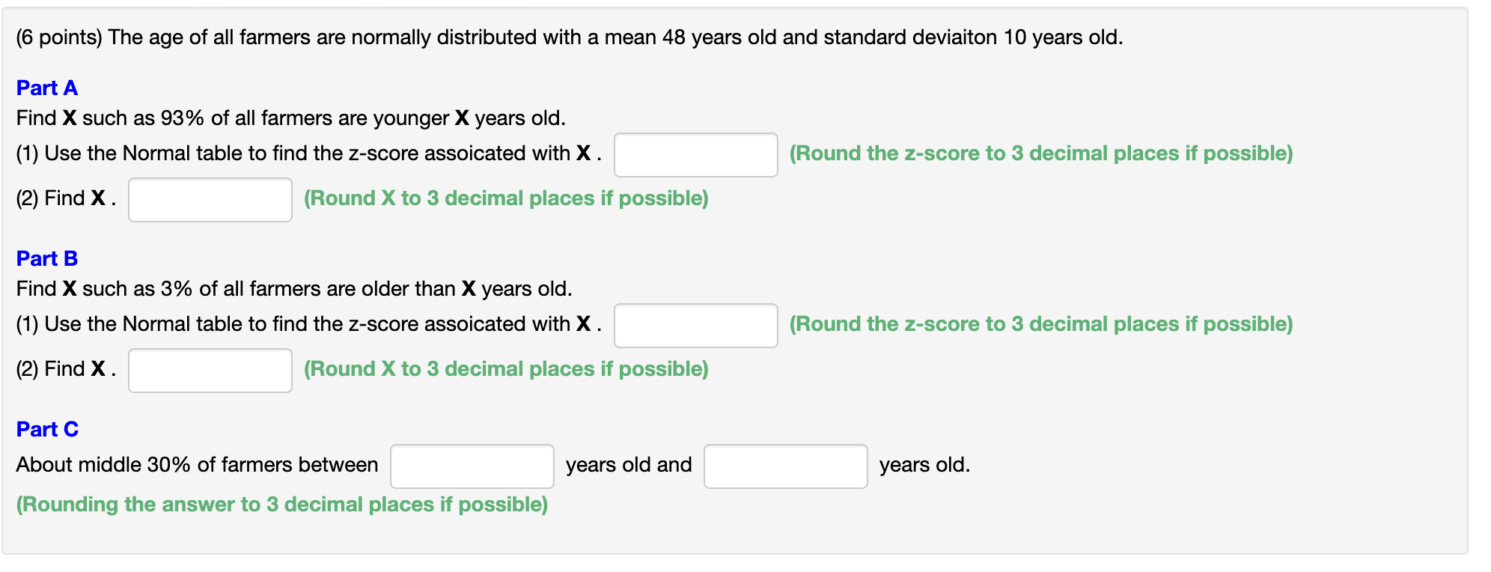Image resolution: width=1491 pixels, height=572 pixels.
Task: Select the Part B heading
Action: pos(46,258)
